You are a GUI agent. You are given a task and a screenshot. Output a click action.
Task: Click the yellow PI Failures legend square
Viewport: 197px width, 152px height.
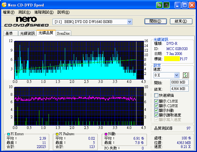pos(57,134)
